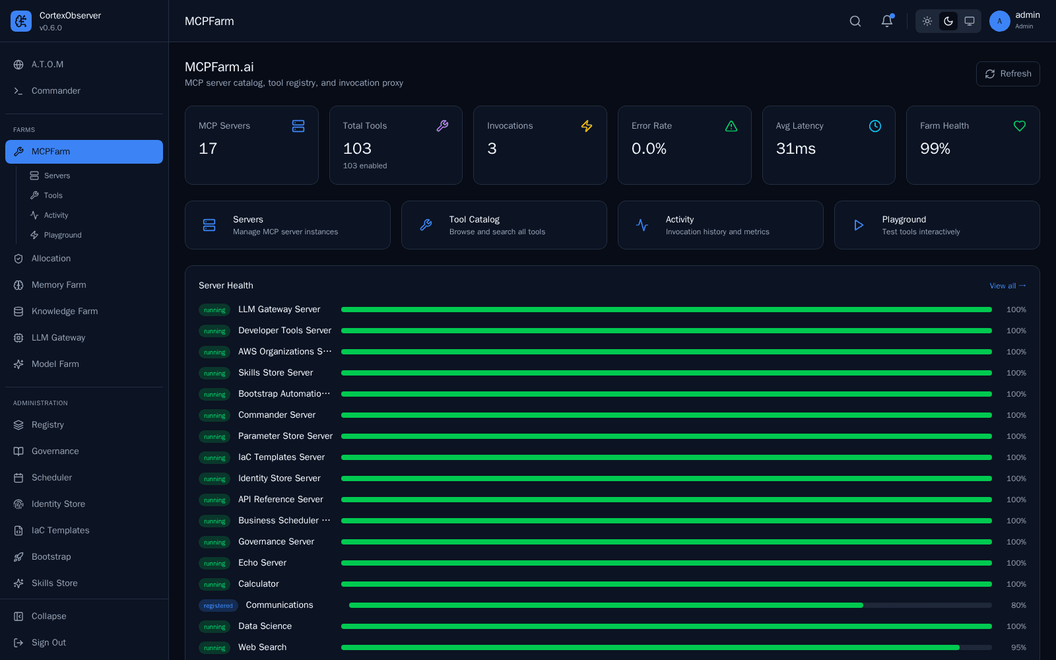This screenshot has height=660, width=1056.
Task: Switch to dark theme moon icon
Action: coord(948,21)
